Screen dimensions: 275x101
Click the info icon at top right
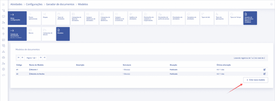(272, 4)
